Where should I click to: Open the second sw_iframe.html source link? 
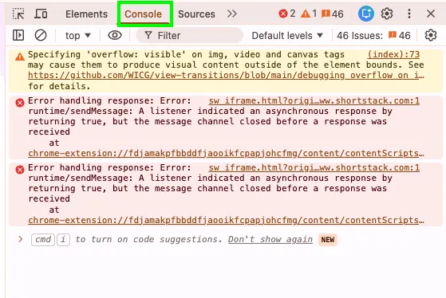click(x=314, y=167)
